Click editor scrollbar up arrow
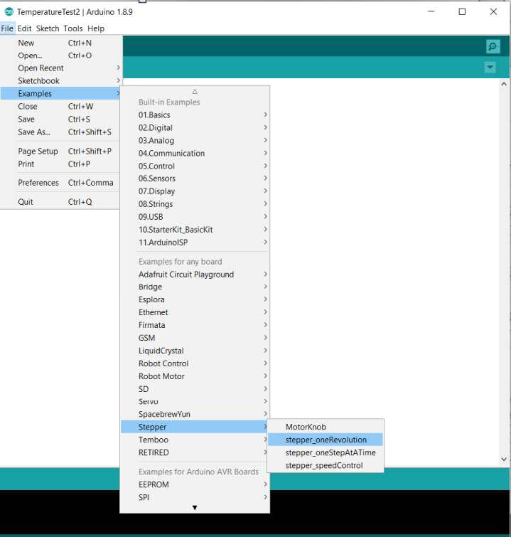Screen dimensions: 511x537 [504, 84]
